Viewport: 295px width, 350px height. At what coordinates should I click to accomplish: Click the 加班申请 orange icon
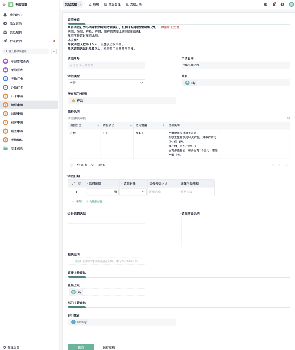(5, 114)
